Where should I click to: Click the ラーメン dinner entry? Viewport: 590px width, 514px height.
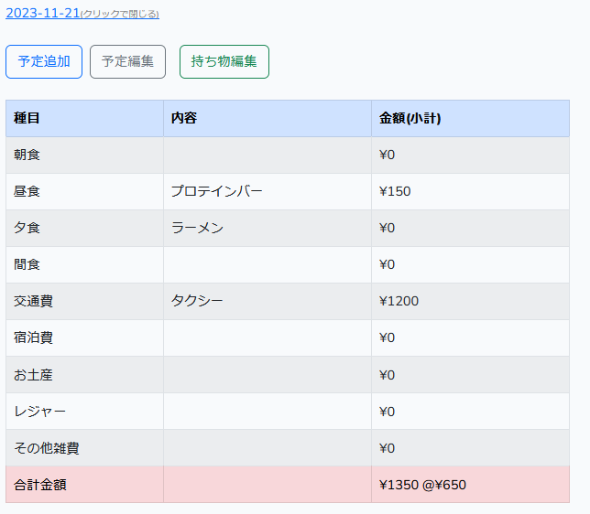(197, 228)
